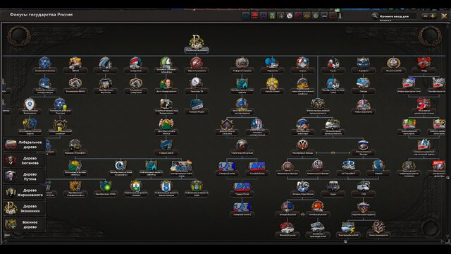Screen dimensions: 451x254
Task: Click the search magnifier icon
Action: (x=374, y=16)
